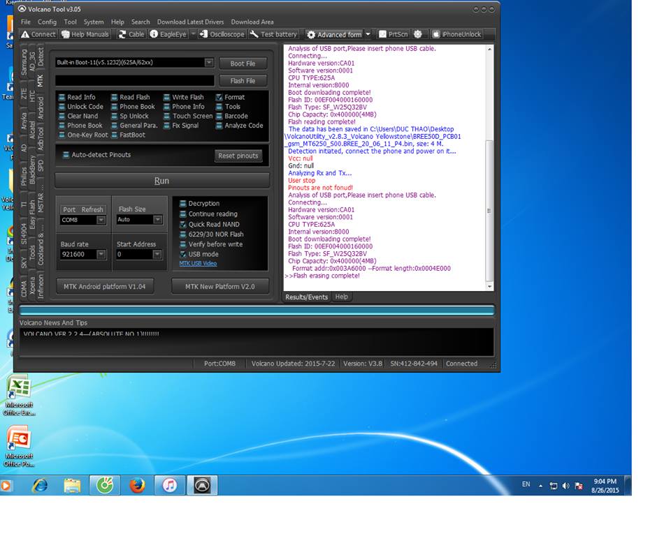Image resolution: width=671 pixels, height=536 pixels.
Task: Click the Test battery wrench icon
Action: (254, 34)
